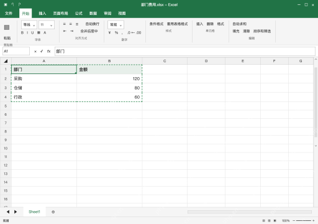This screenshot has width=318, height=224.
Task: Click the 粘贴 paste icon
Action: [7, 27]
